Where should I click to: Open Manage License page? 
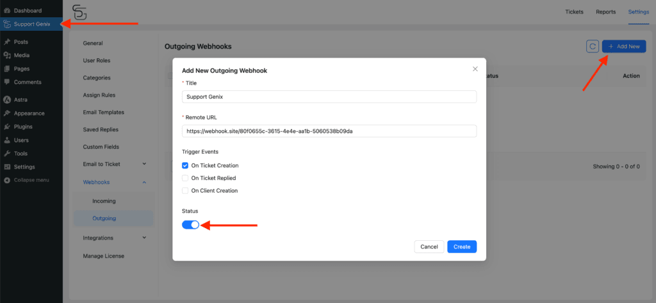(x=103, y=256)
